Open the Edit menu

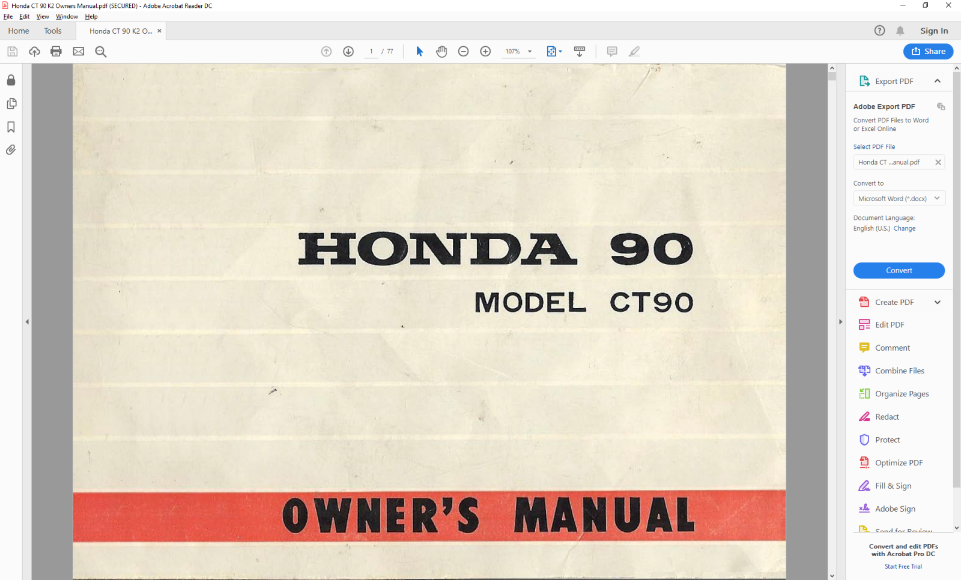coord(24,17)
